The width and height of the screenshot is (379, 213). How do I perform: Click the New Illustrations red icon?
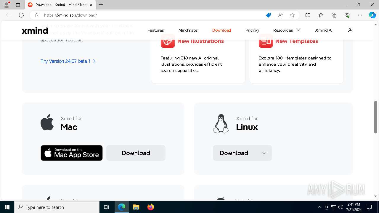pos(168,41)
